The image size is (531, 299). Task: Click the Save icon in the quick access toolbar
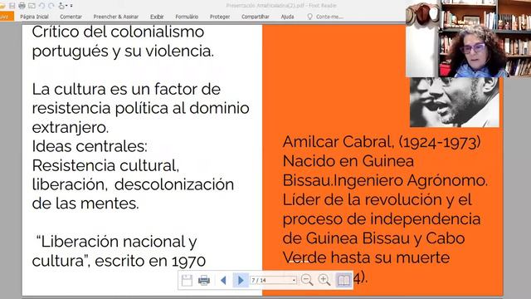pyautogui.click(x=12, y=6)
